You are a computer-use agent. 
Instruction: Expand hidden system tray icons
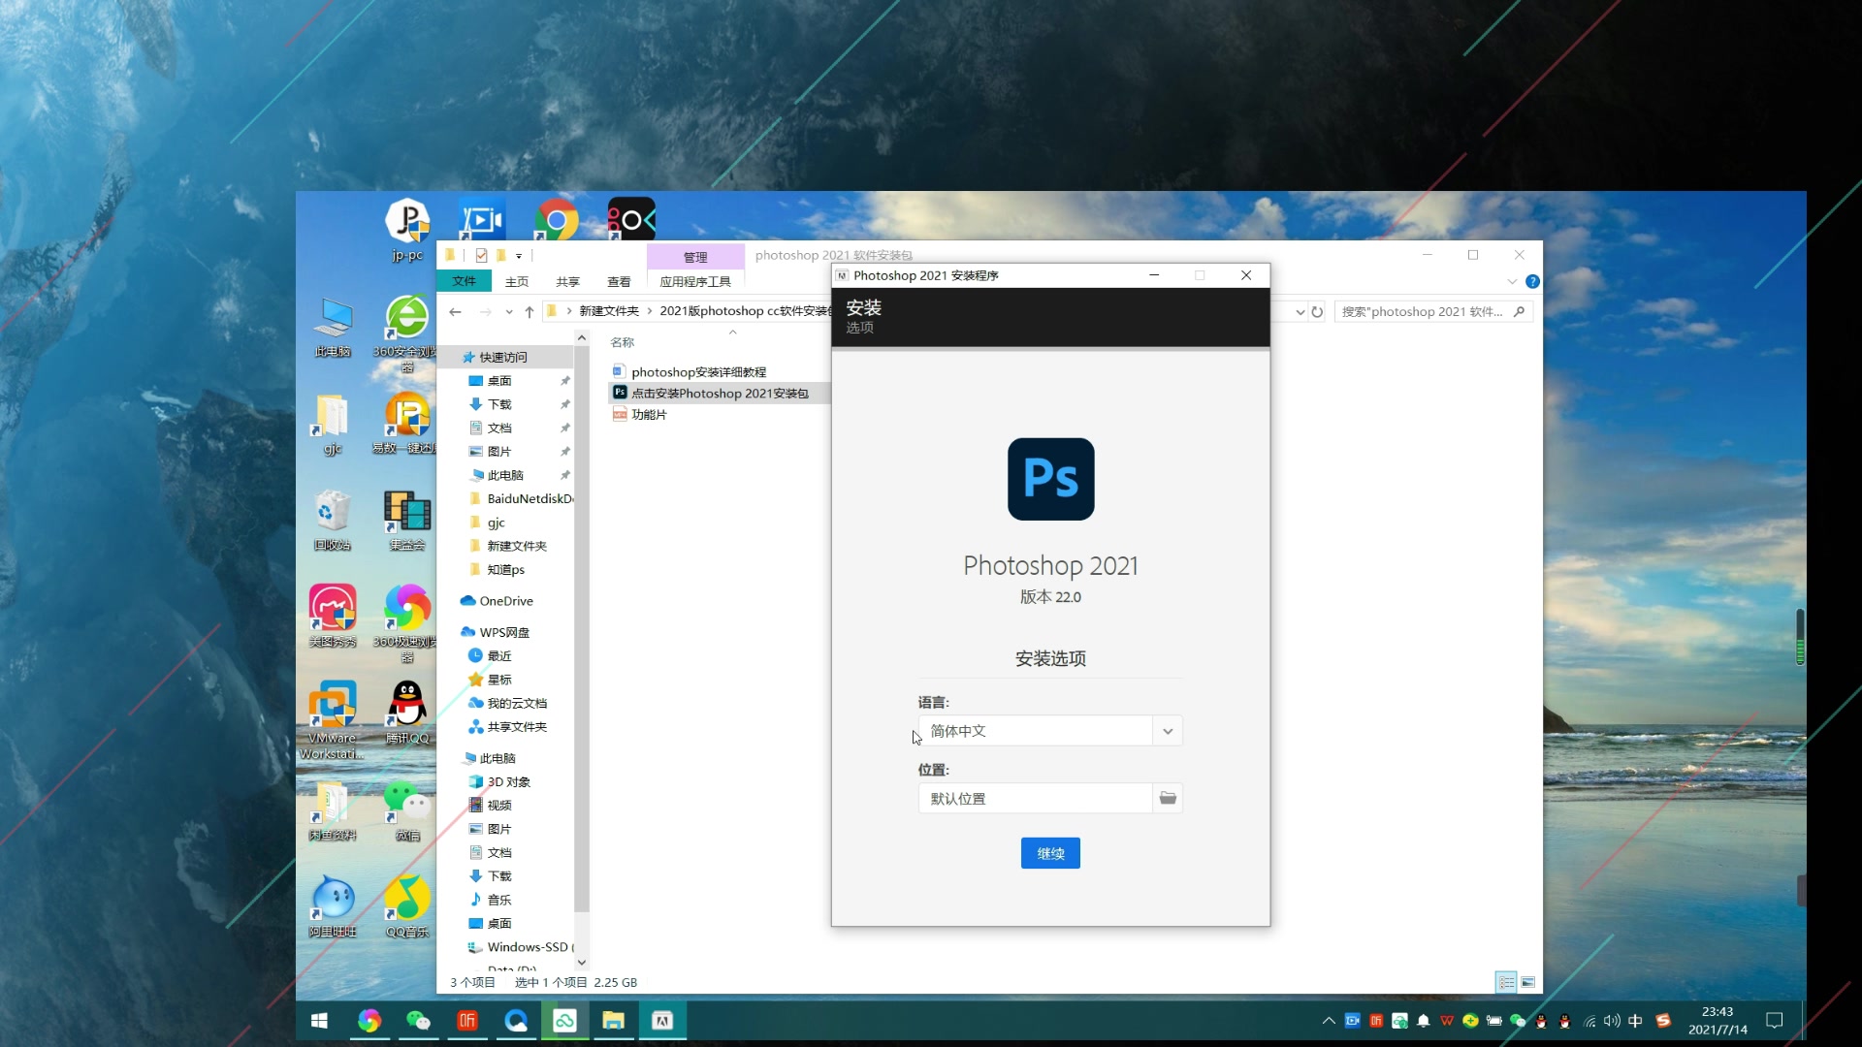pyautogui.click(x=1329, y=1020)
